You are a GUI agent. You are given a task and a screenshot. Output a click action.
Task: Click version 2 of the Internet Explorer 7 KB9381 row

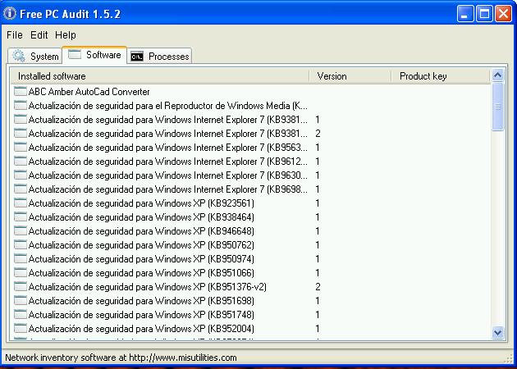(318, 134)
